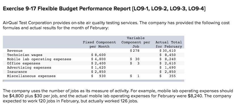The height and width of the screenshot is (108, 235).
Task: Click the $278 revenue per job value
Action: pyautogui.click(x=135, y=51)
